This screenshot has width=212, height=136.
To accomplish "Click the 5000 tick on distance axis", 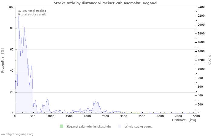I will (196, 116).
